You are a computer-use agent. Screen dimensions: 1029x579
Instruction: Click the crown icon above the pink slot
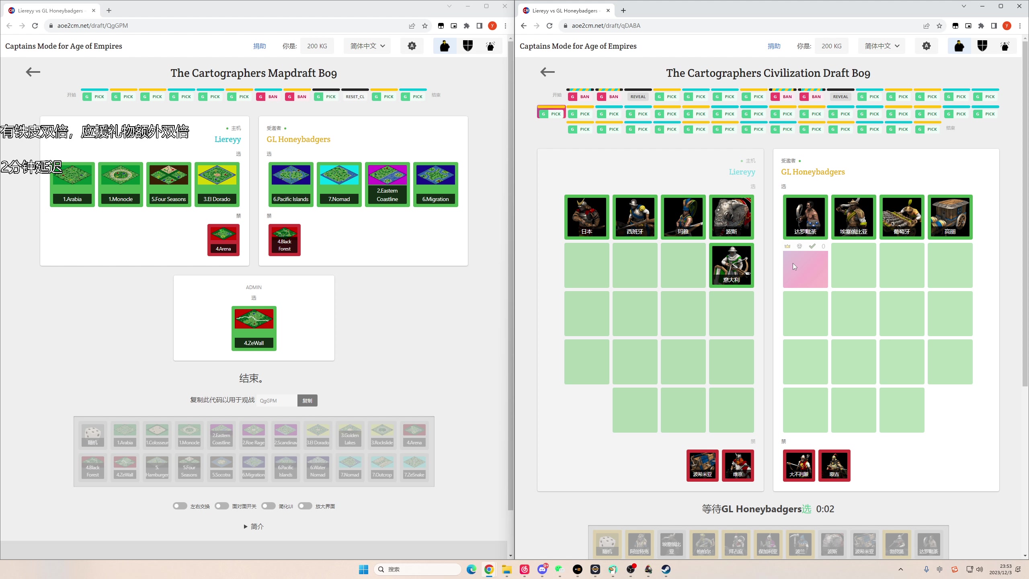click(787, 246)
